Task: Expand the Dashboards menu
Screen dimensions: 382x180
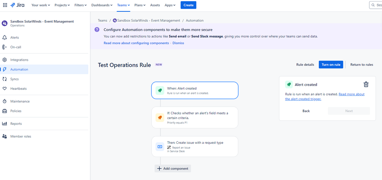Action: click(102, 5)
